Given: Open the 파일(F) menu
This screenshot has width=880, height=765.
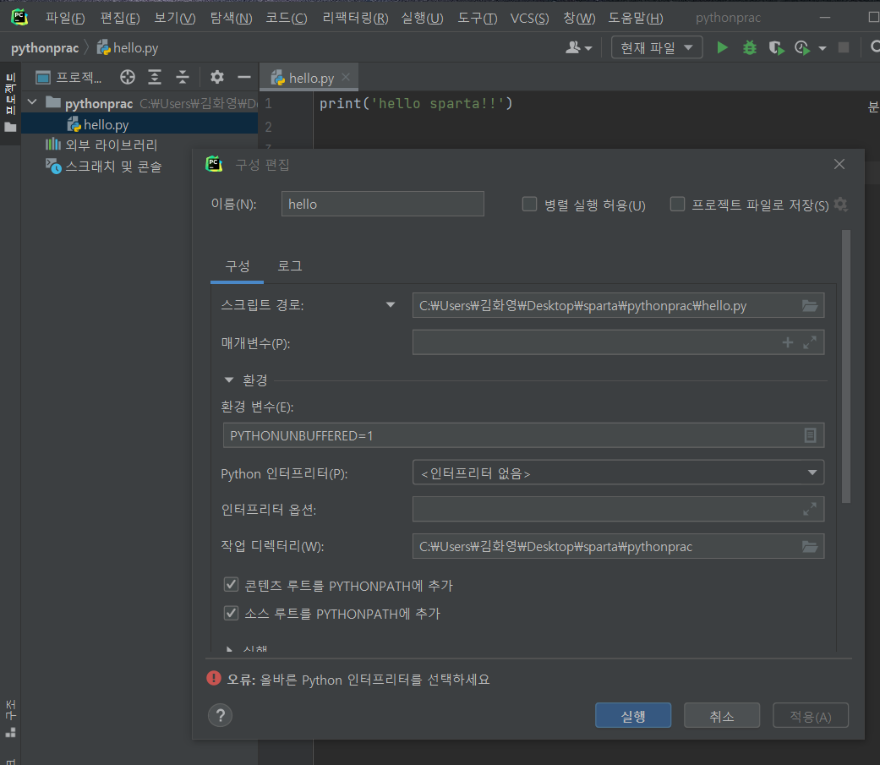Looking at the screenshot, I should click(x=65, y=18).
